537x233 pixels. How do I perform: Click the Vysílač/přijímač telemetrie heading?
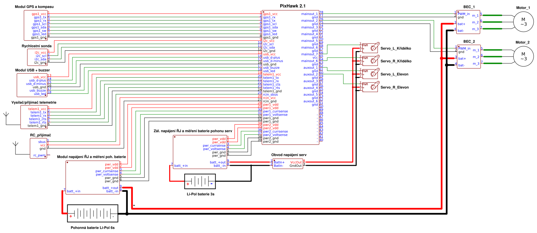[34, 102]
